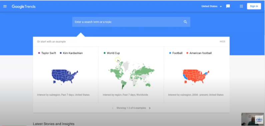Click the purple Taylor Swift color dot
Viewport: 265px width, 126px height.
click(x=39, y=53)
